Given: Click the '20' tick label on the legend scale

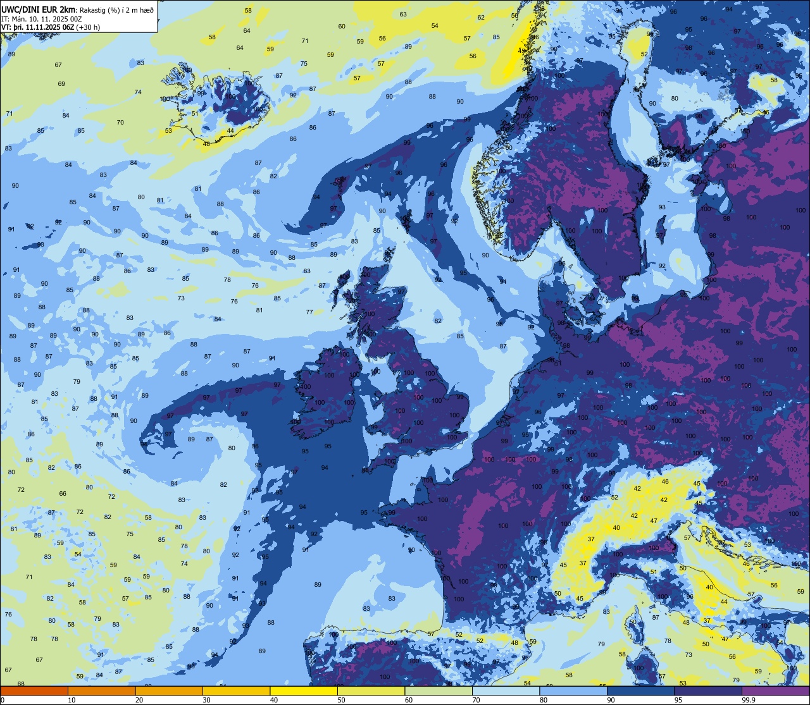Looking at the screenshot, I should coord(139,700).
